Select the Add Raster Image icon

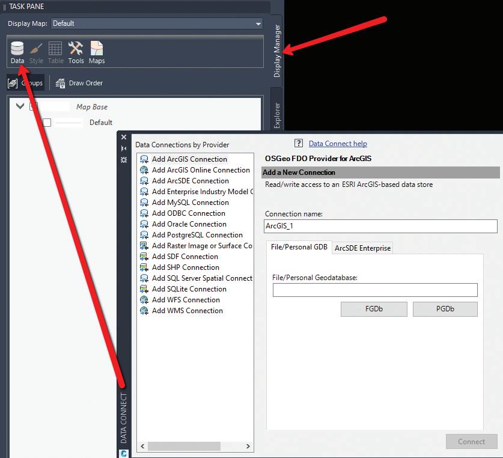[x=144, y=246]
